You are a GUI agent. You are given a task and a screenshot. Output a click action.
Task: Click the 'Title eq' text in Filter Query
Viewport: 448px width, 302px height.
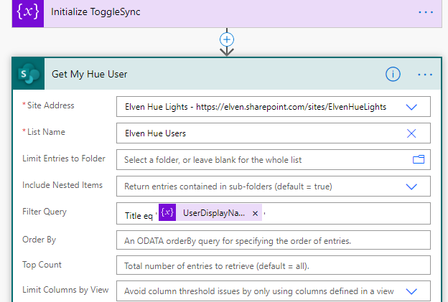(138, 214)
